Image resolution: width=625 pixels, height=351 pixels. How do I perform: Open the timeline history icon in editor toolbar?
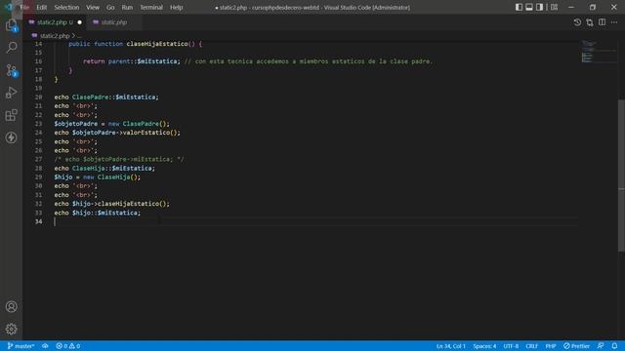coord(577,22)
